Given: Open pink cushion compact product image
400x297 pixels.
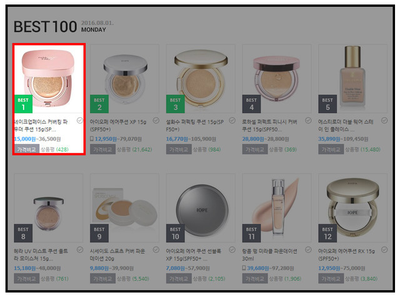Looking at the screenshot, I should (49, 79).
